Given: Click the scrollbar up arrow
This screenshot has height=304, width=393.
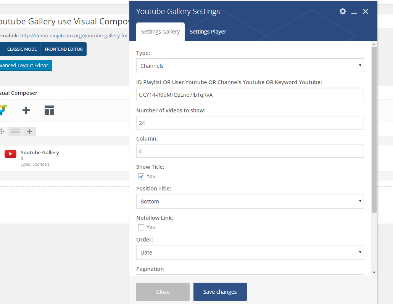Looking at the screenshot, I should 374,44.
